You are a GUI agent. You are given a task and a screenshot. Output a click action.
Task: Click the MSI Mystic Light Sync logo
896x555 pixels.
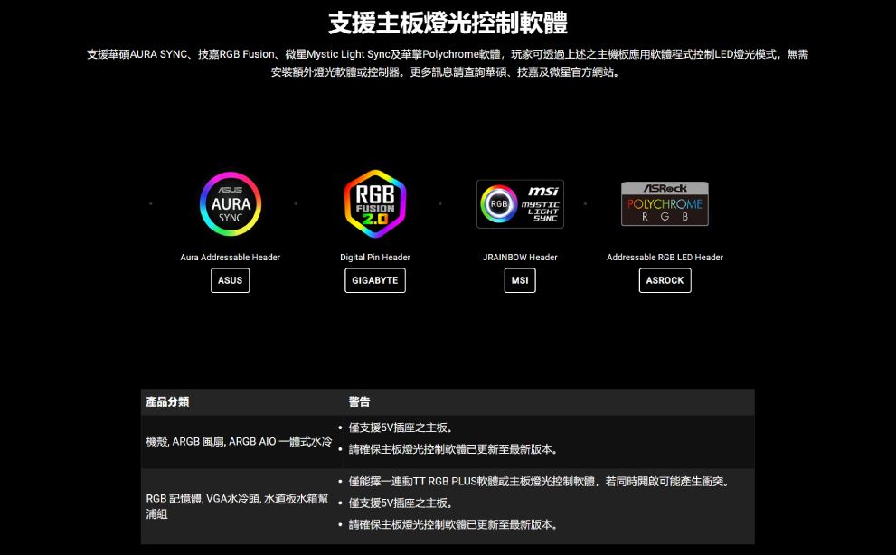pyautogui.click(x=520, y=204)
